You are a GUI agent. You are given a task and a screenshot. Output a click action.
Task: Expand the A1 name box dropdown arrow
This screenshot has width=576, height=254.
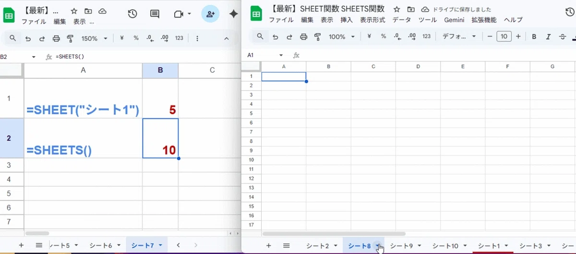[x=281, y=56]
